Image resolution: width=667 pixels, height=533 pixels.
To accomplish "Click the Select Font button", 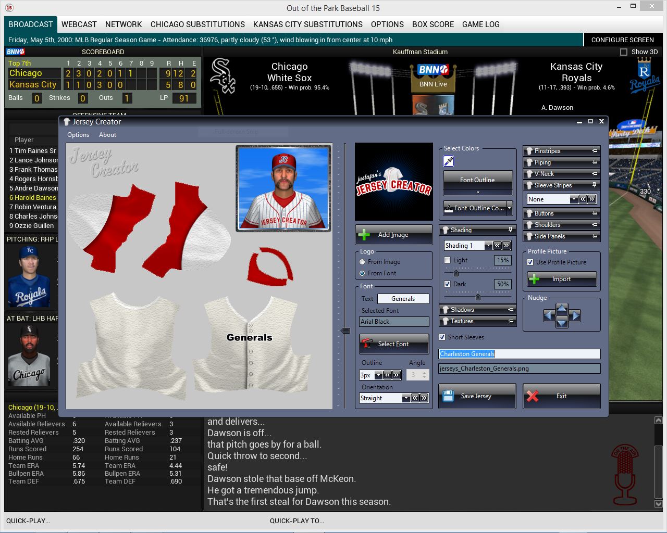I will coord(393,344).
